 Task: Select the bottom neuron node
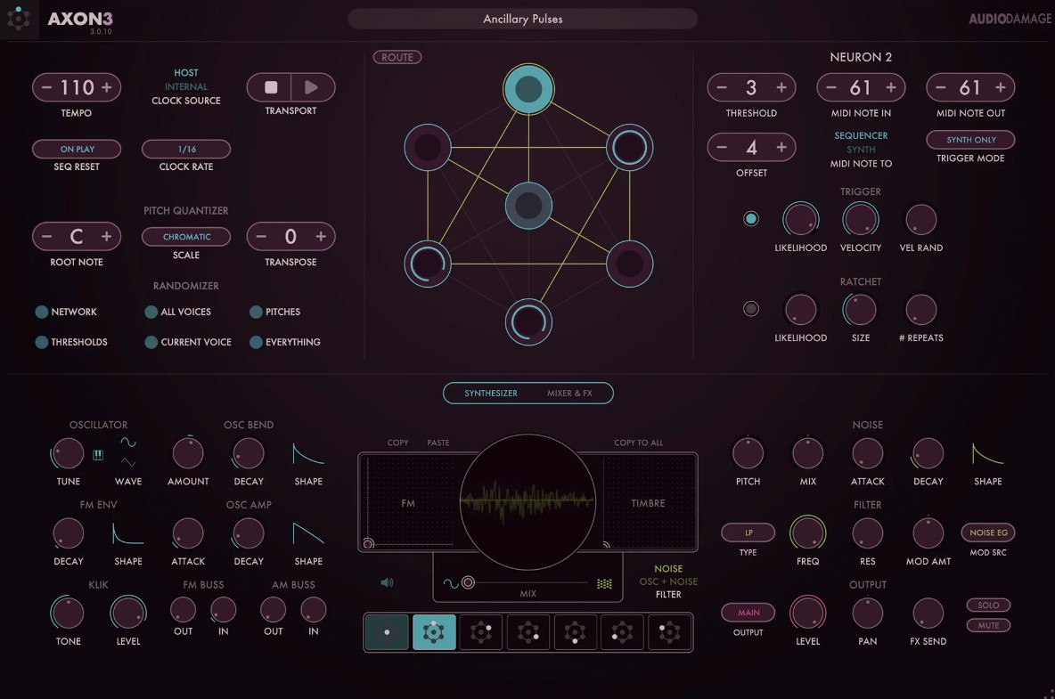click(529, 322)
